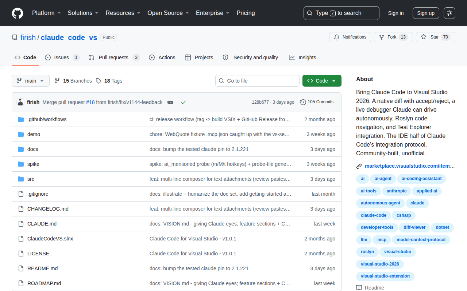Click the Issues tab circle-dot icon
This screenshot has width=467, height=291.
tap(48, 57)
